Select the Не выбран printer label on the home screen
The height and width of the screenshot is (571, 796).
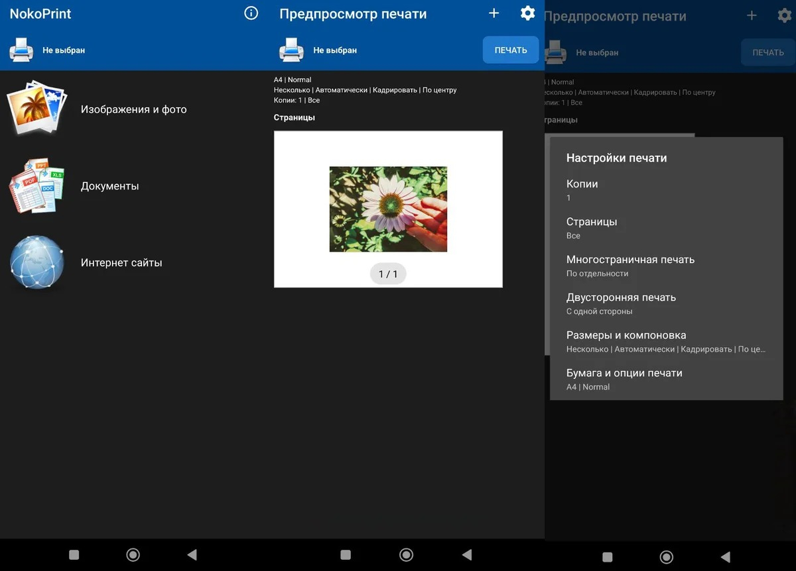(x=64, y=50)
